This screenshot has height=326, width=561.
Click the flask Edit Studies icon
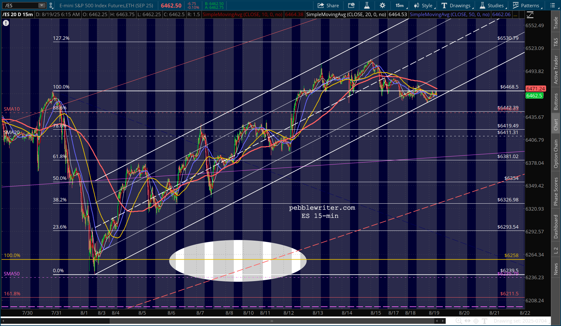(367, 5)
